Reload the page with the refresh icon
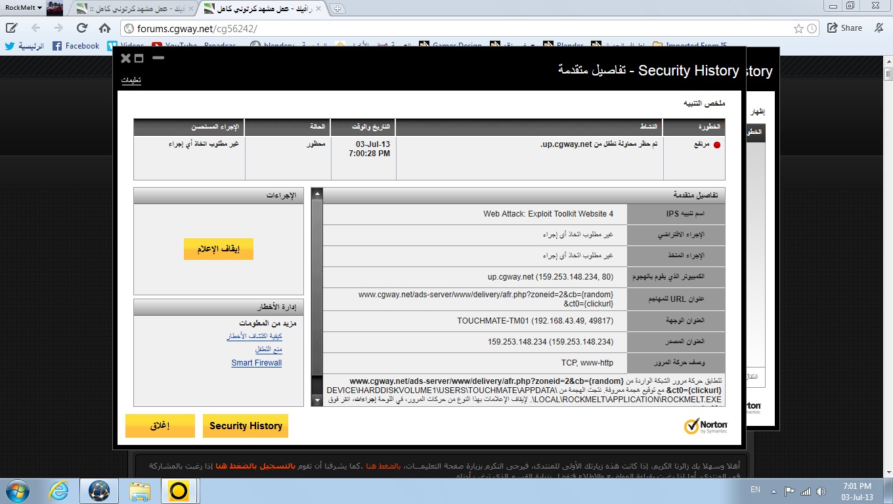Image resolution: width=893 pixels, height=504 pixels. 81,28
